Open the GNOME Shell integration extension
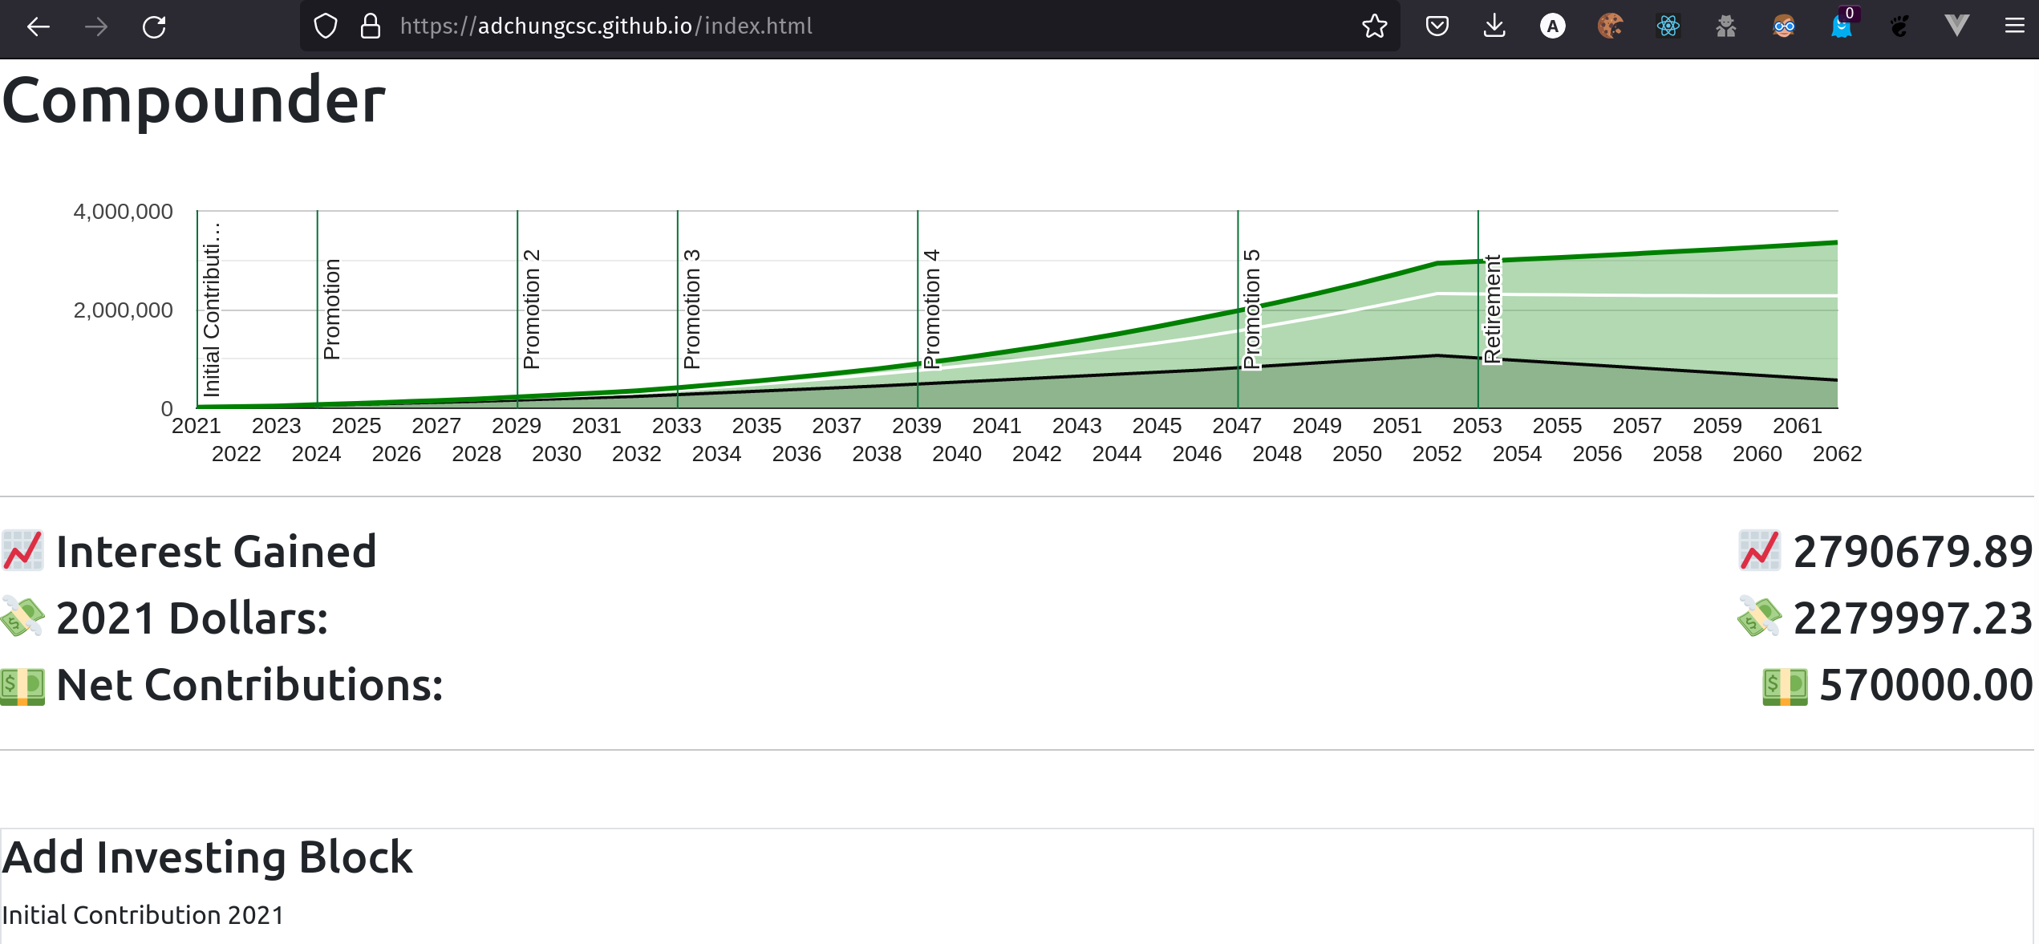Screen dimensions: 2039x944 point(1899,26)
